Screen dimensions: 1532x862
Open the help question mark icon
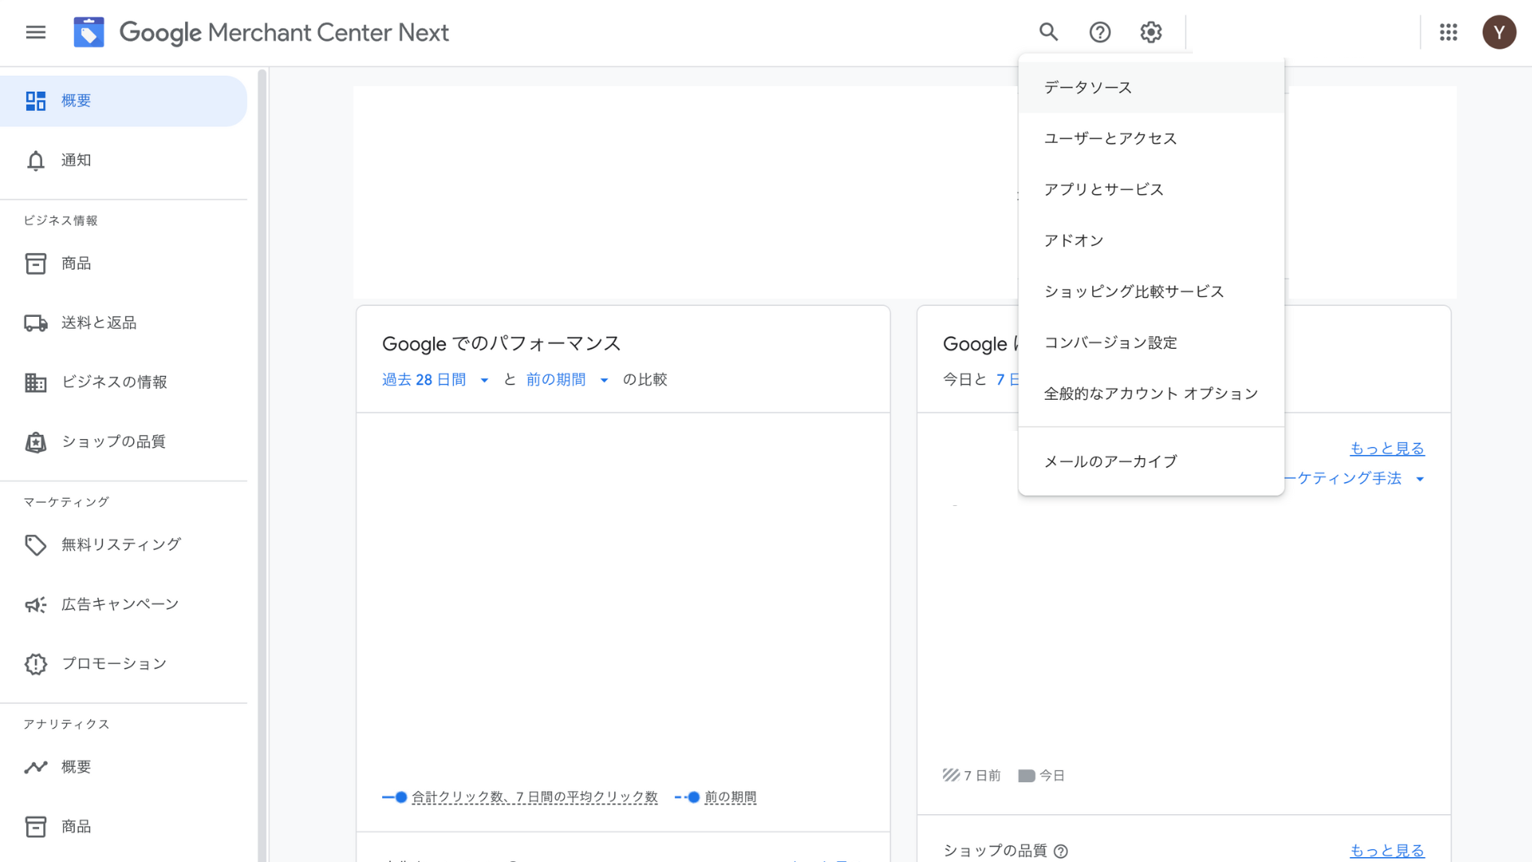(x=1100, y=32)
